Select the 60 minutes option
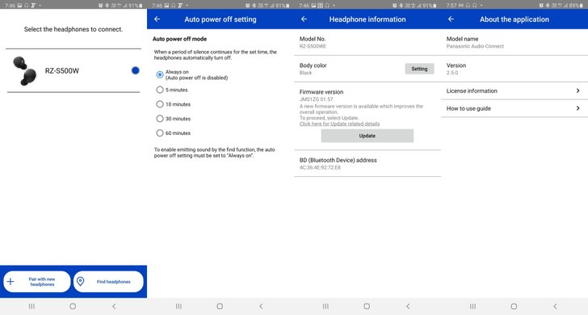 point(160,133)
